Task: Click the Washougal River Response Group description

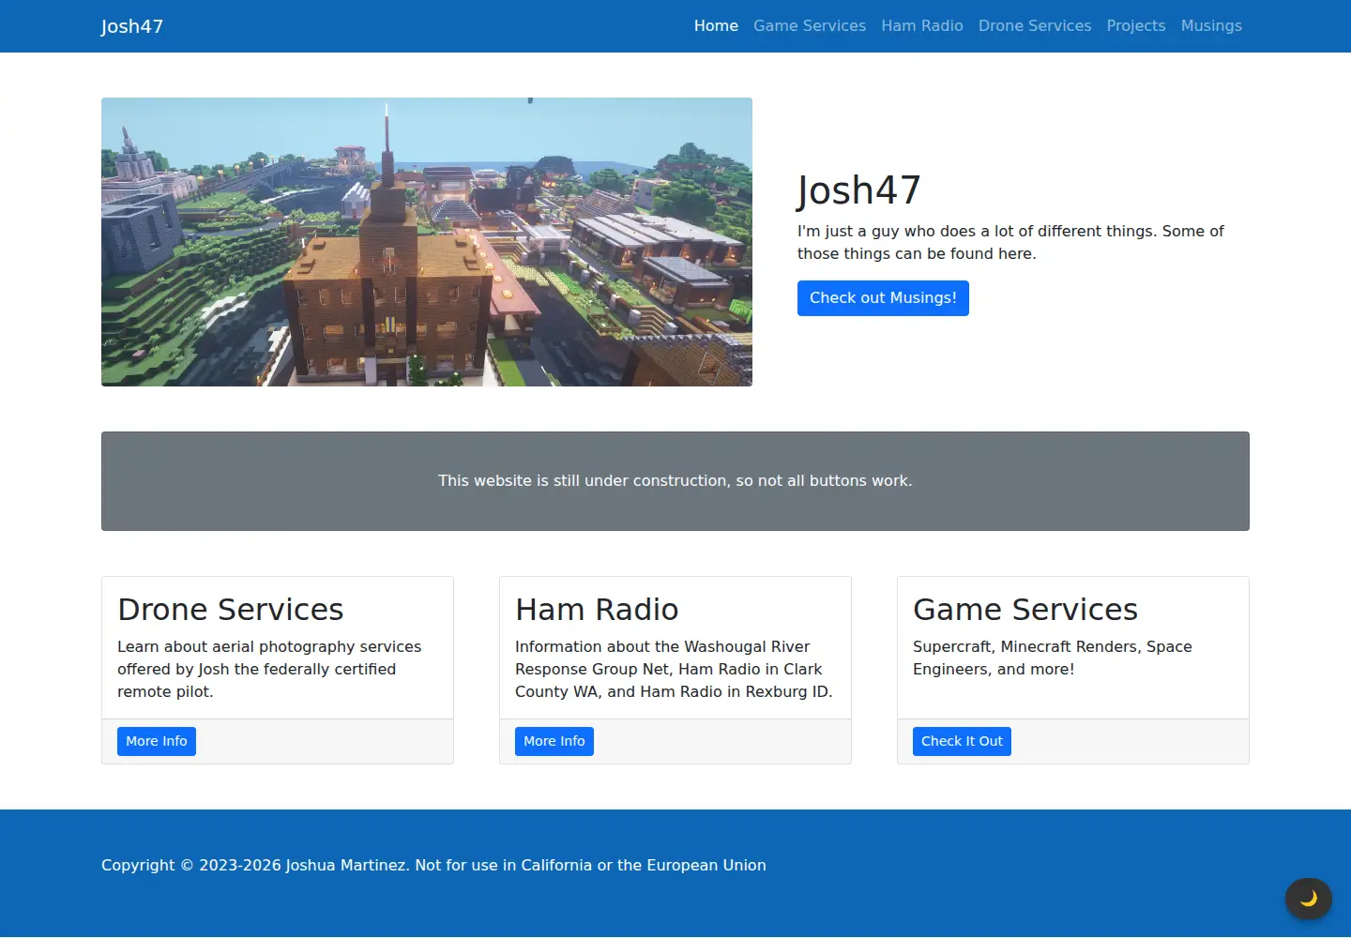Action: 674,669
